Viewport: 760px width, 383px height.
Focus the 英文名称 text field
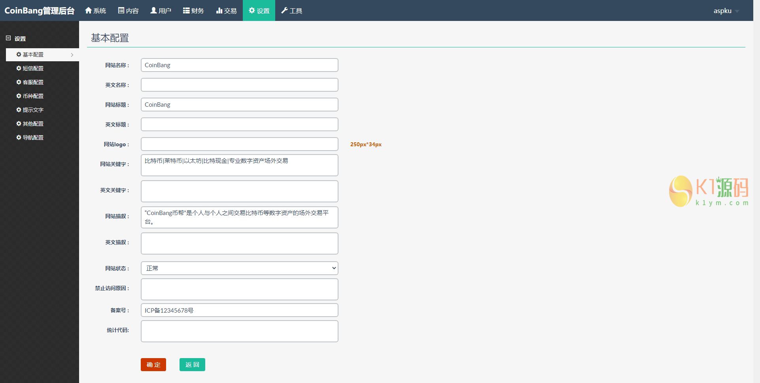click(x=239, y=85)
